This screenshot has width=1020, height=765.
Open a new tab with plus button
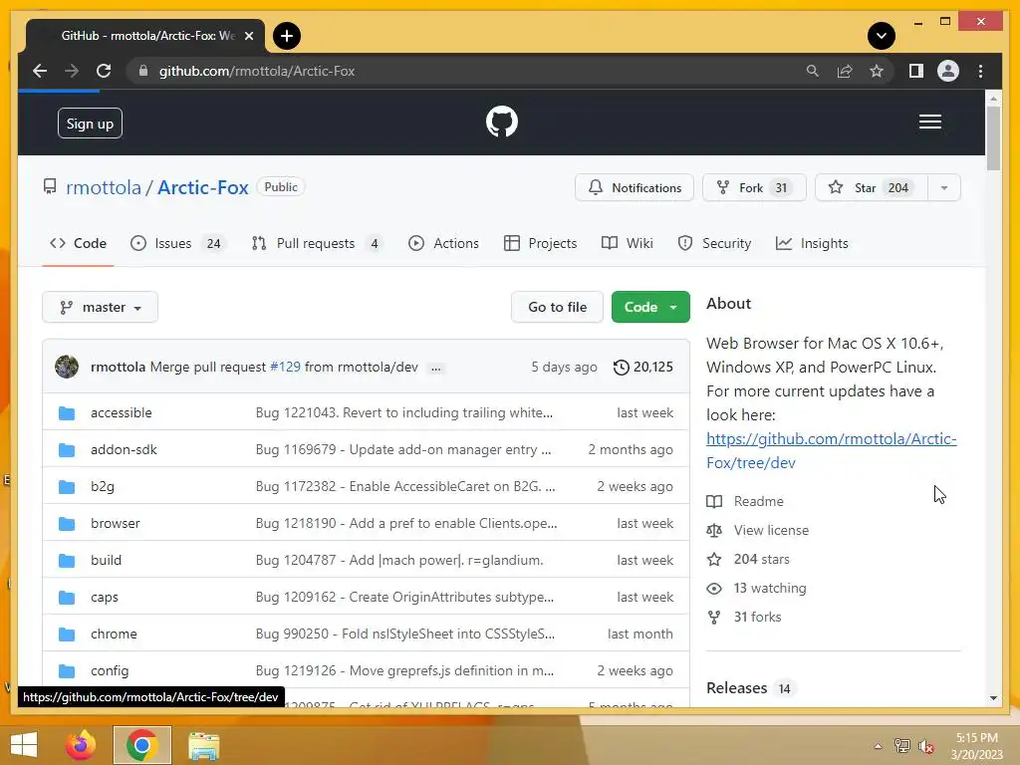[x=286, y=36]
